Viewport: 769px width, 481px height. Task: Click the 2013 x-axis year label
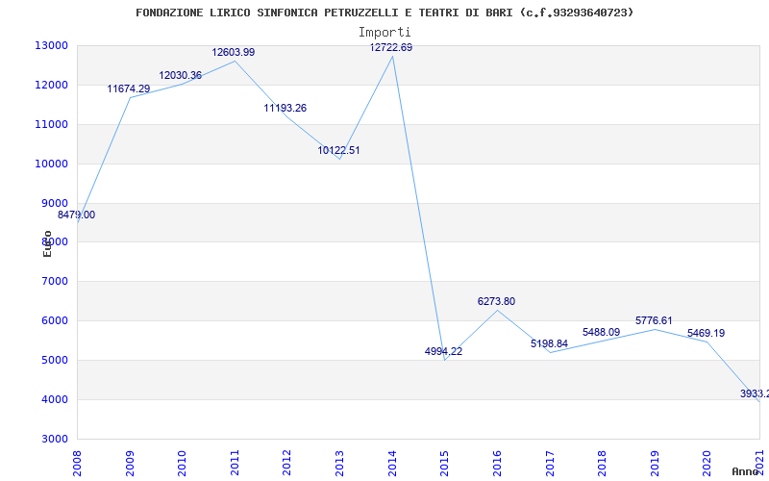340,464
